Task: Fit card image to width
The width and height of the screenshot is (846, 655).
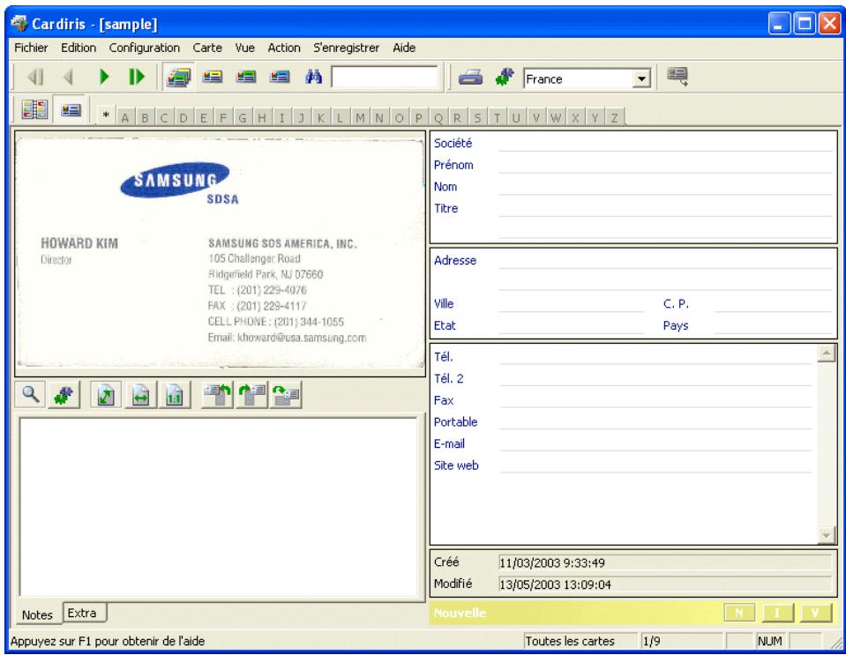Action: click(140, 395)
